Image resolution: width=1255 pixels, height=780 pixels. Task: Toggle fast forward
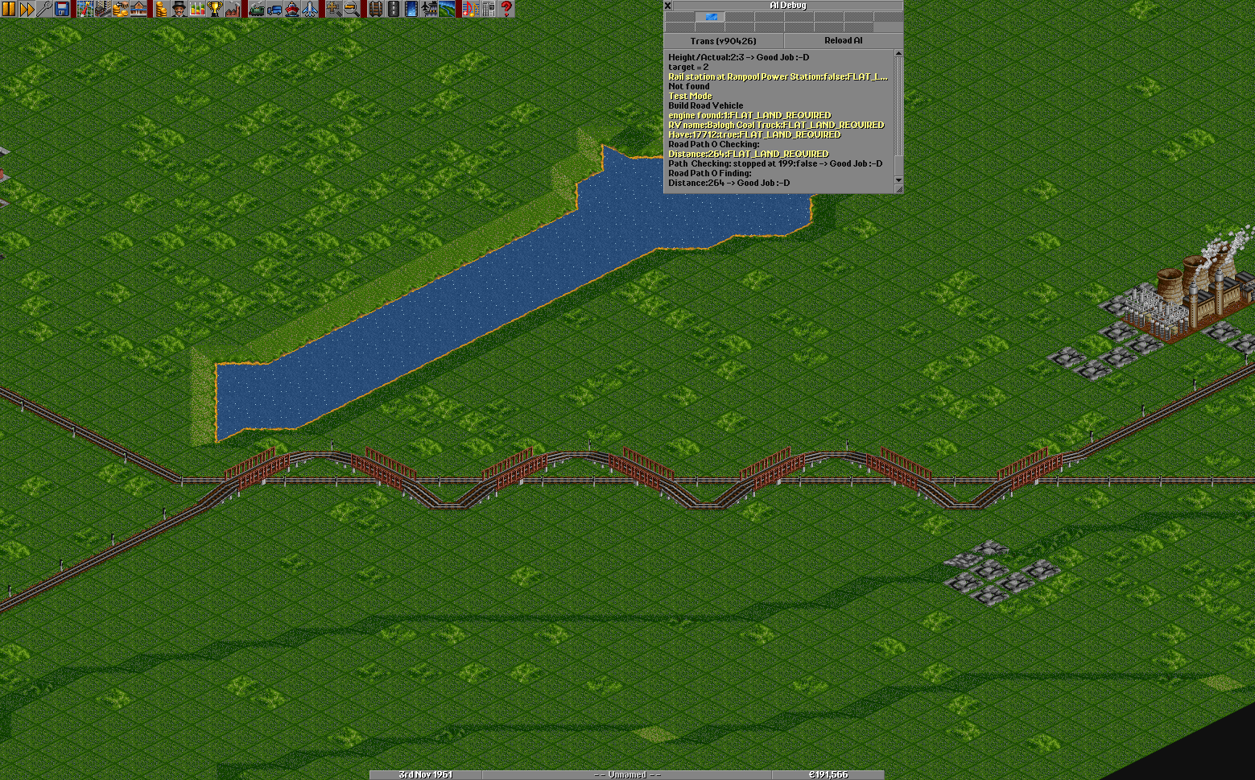coord(27,9)
